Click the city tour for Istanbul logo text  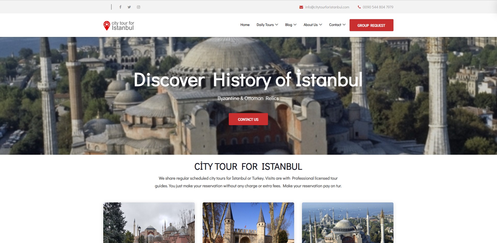(x=123, y=26)
